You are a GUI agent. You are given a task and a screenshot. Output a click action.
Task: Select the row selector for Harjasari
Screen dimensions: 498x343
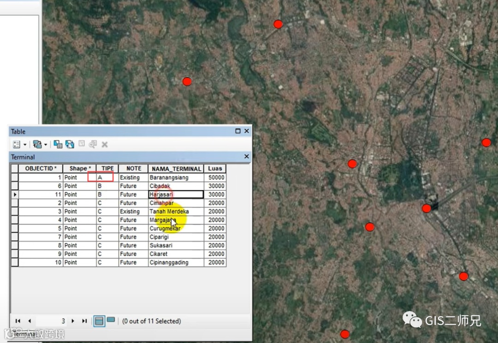tap(15, 194)
